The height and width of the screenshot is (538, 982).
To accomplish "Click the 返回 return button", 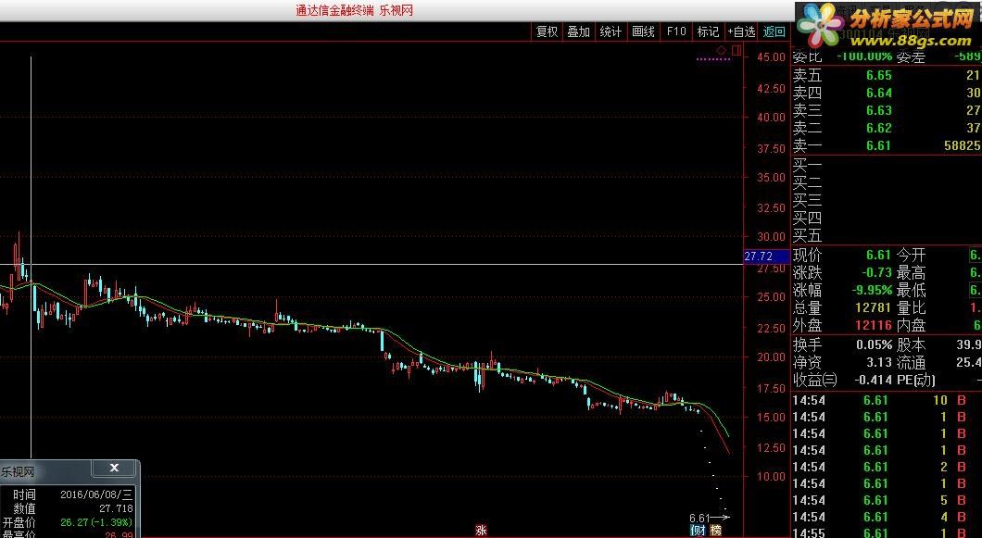I will pyautogui.click(x=774, y=31).
